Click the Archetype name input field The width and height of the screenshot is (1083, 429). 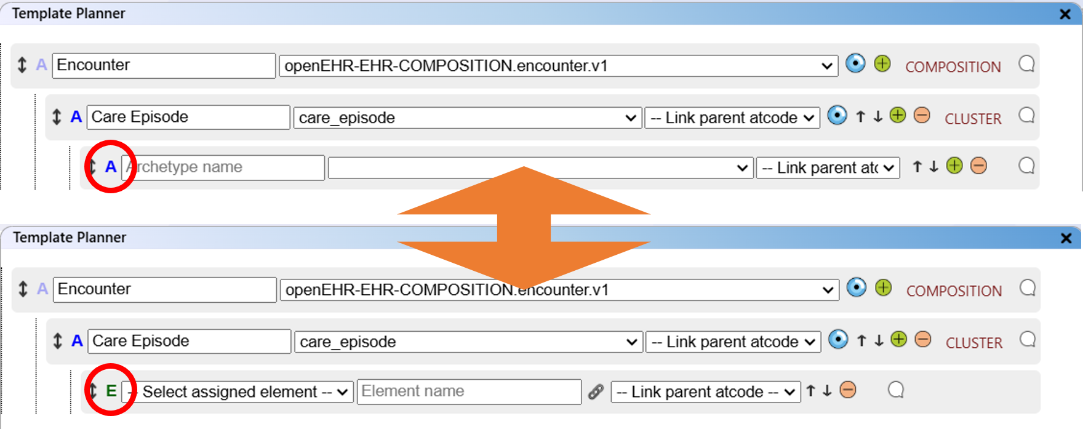coord(225,167)
